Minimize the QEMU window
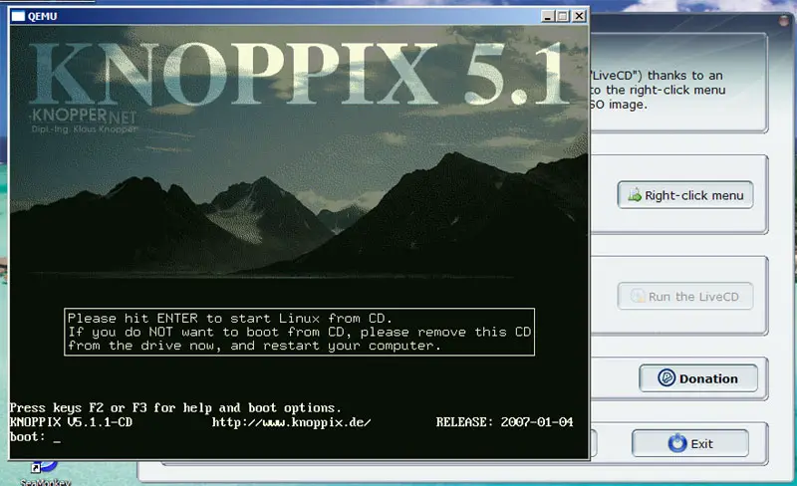797x486 pixels. click(547, 16)
